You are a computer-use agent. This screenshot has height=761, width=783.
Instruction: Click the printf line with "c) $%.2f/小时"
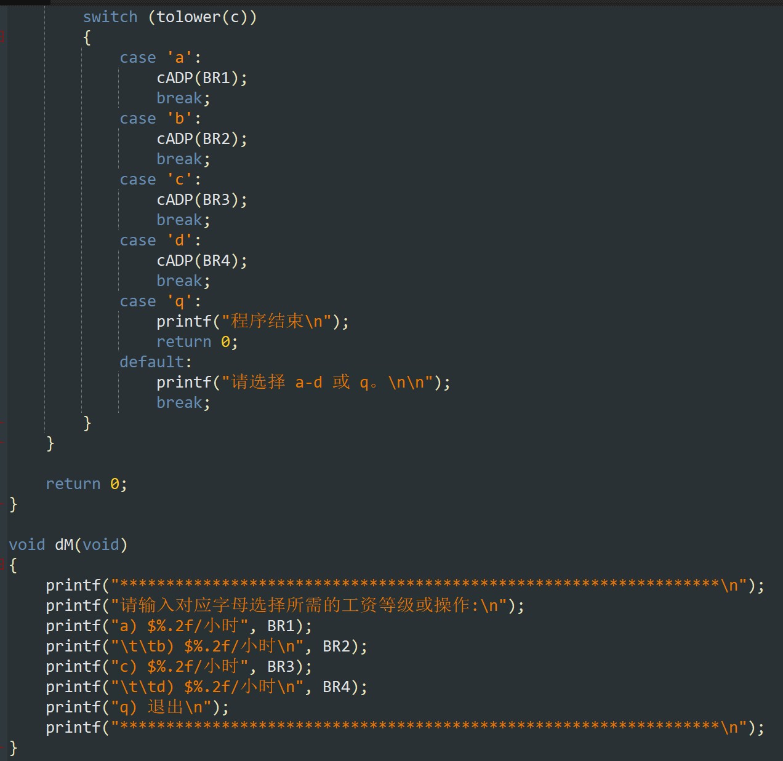coord(179,667)
